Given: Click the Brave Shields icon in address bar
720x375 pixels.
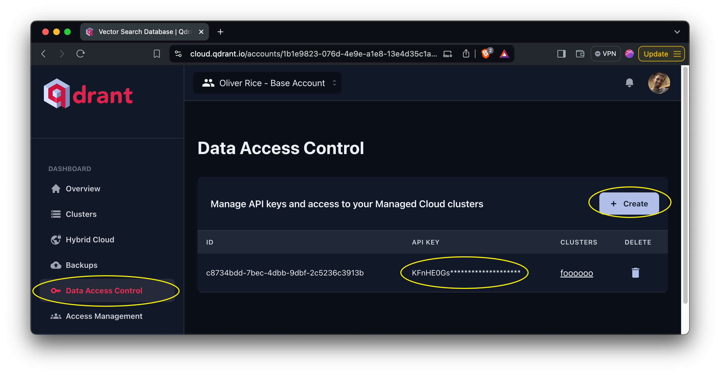Looking at the screenshot, I should point(486,53).
